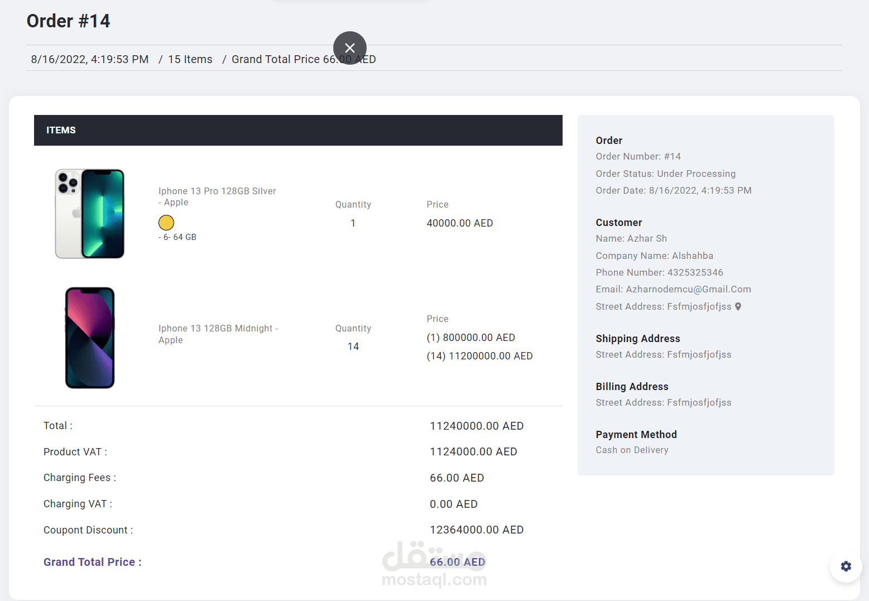Click the Iphone 13 Pro product image
The image size is (869, 601).
[89, 213]
